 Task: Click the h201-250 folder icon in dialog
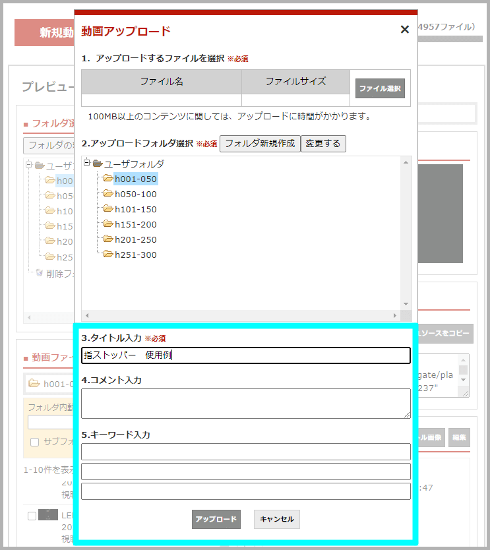108,239
